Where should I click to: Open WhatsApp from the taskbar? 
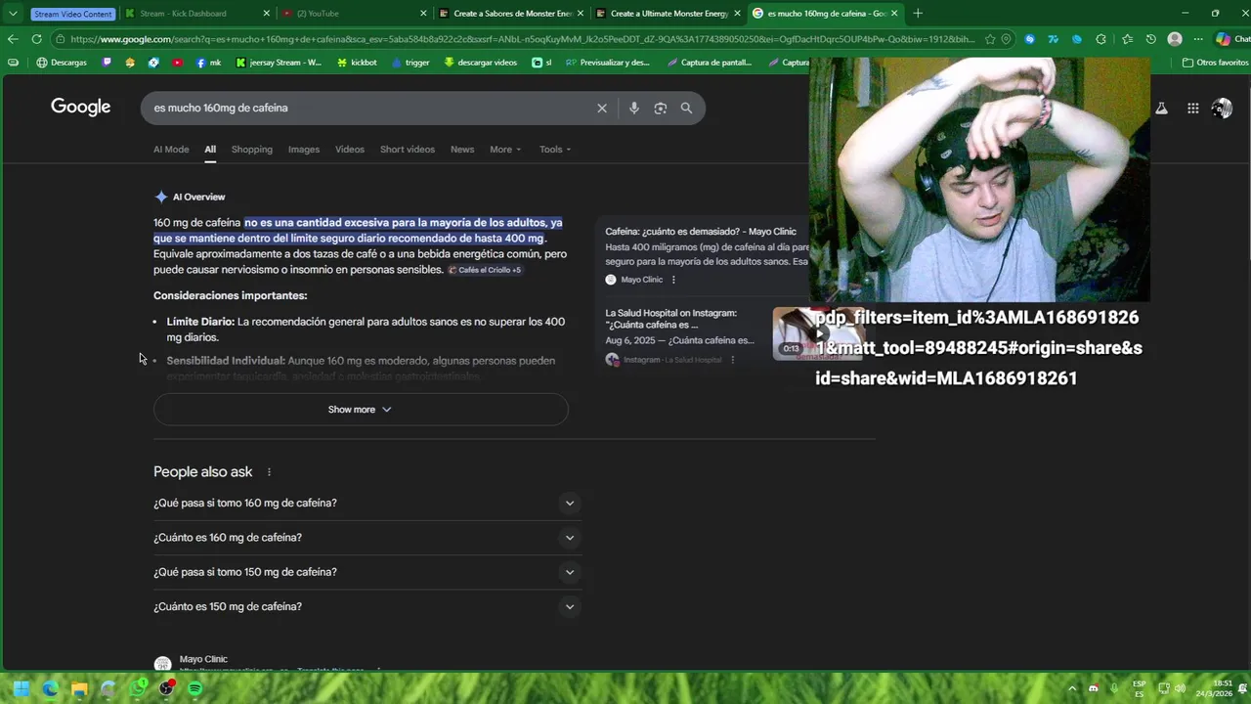[x=139, y=688]
